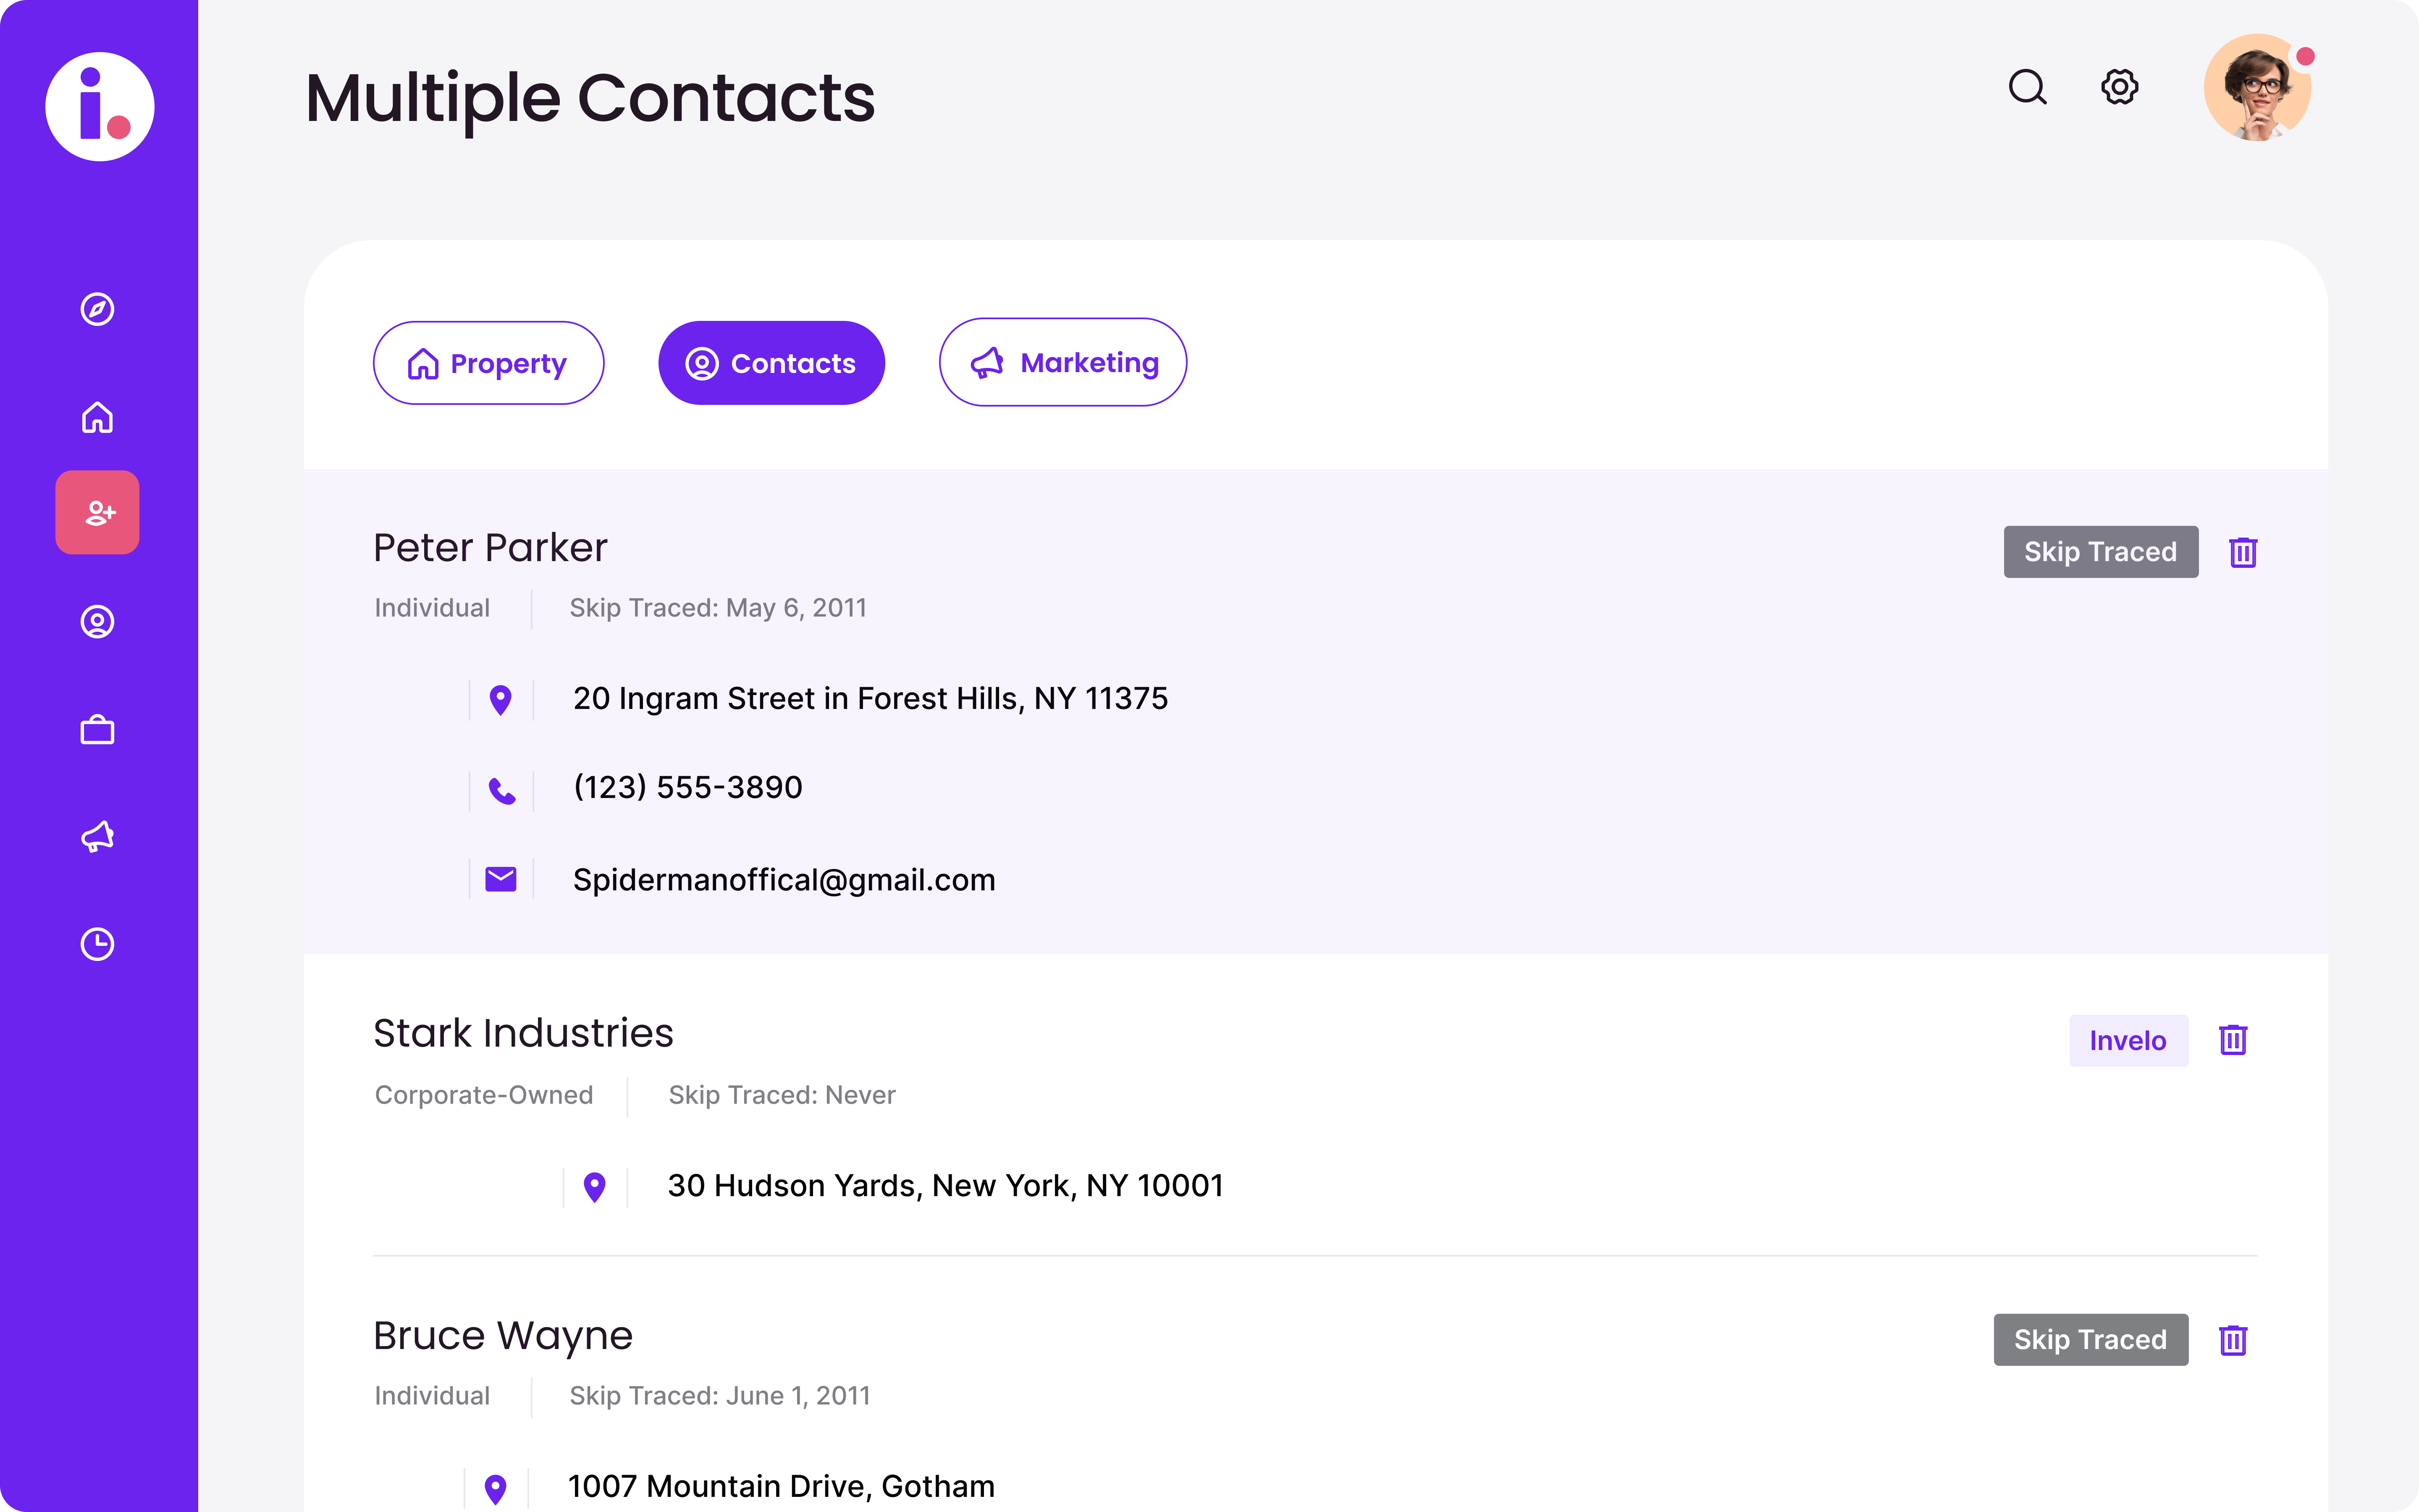Select the add contact sidebar icon

(97, 513)
